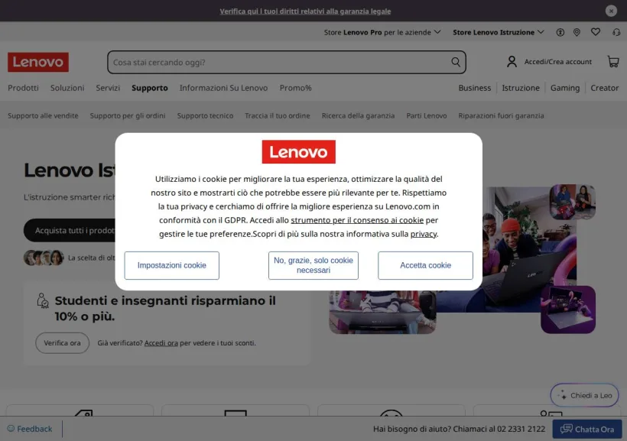Go to the Gaming section
Image resolution: width=627 pixels, height=441 pixels.
(x=564, y=88)
